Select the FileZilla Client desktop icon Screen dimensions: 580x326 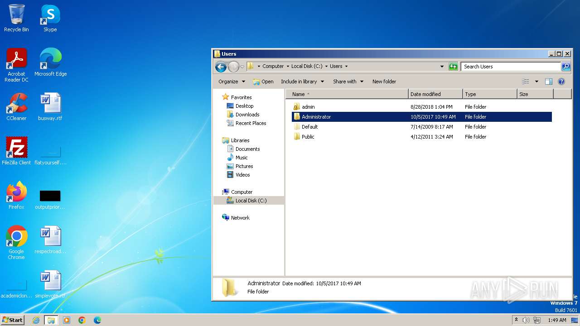(x=16, y=151)
